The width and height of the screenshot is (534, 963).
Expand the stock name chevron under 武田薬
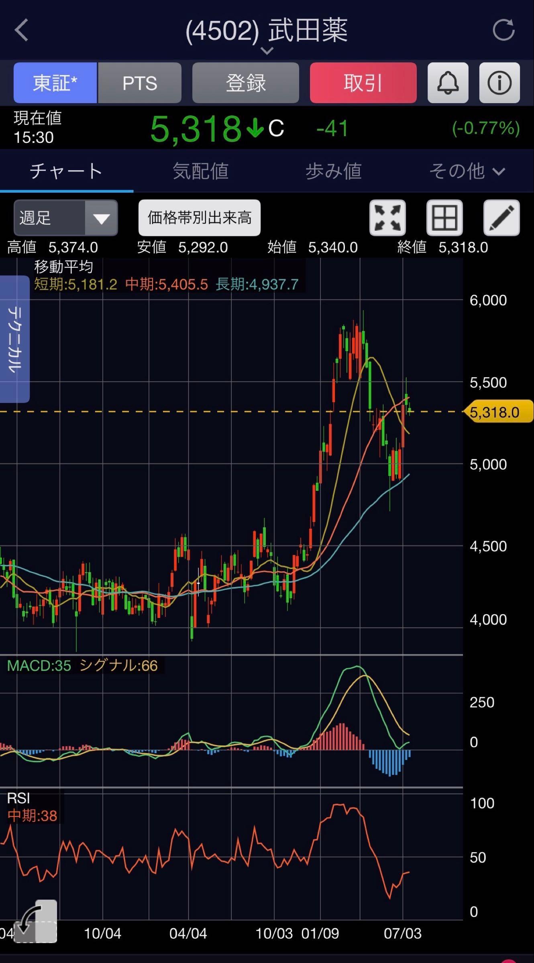(x=267, y=51)
